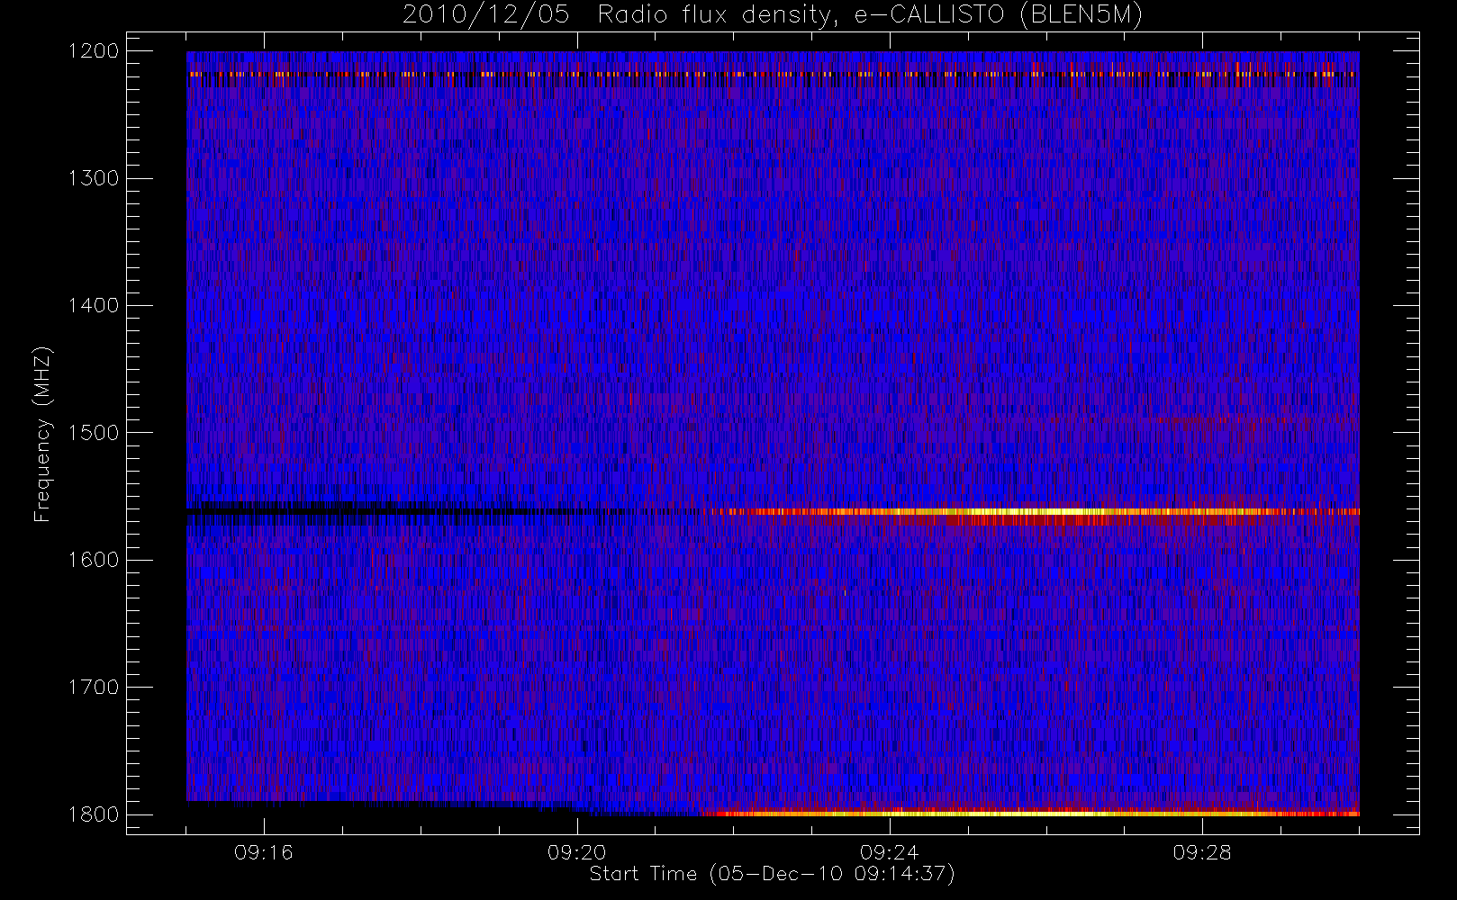Click the 1200 frequency axis label

94,51
